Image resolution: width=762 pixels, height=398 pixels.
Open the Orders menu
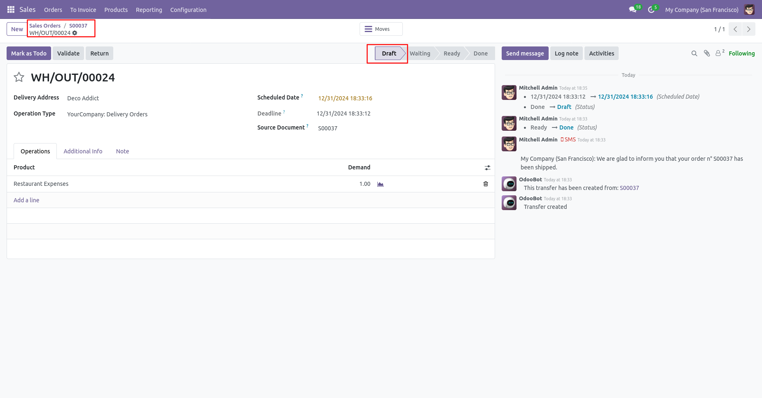coord(53,9)
